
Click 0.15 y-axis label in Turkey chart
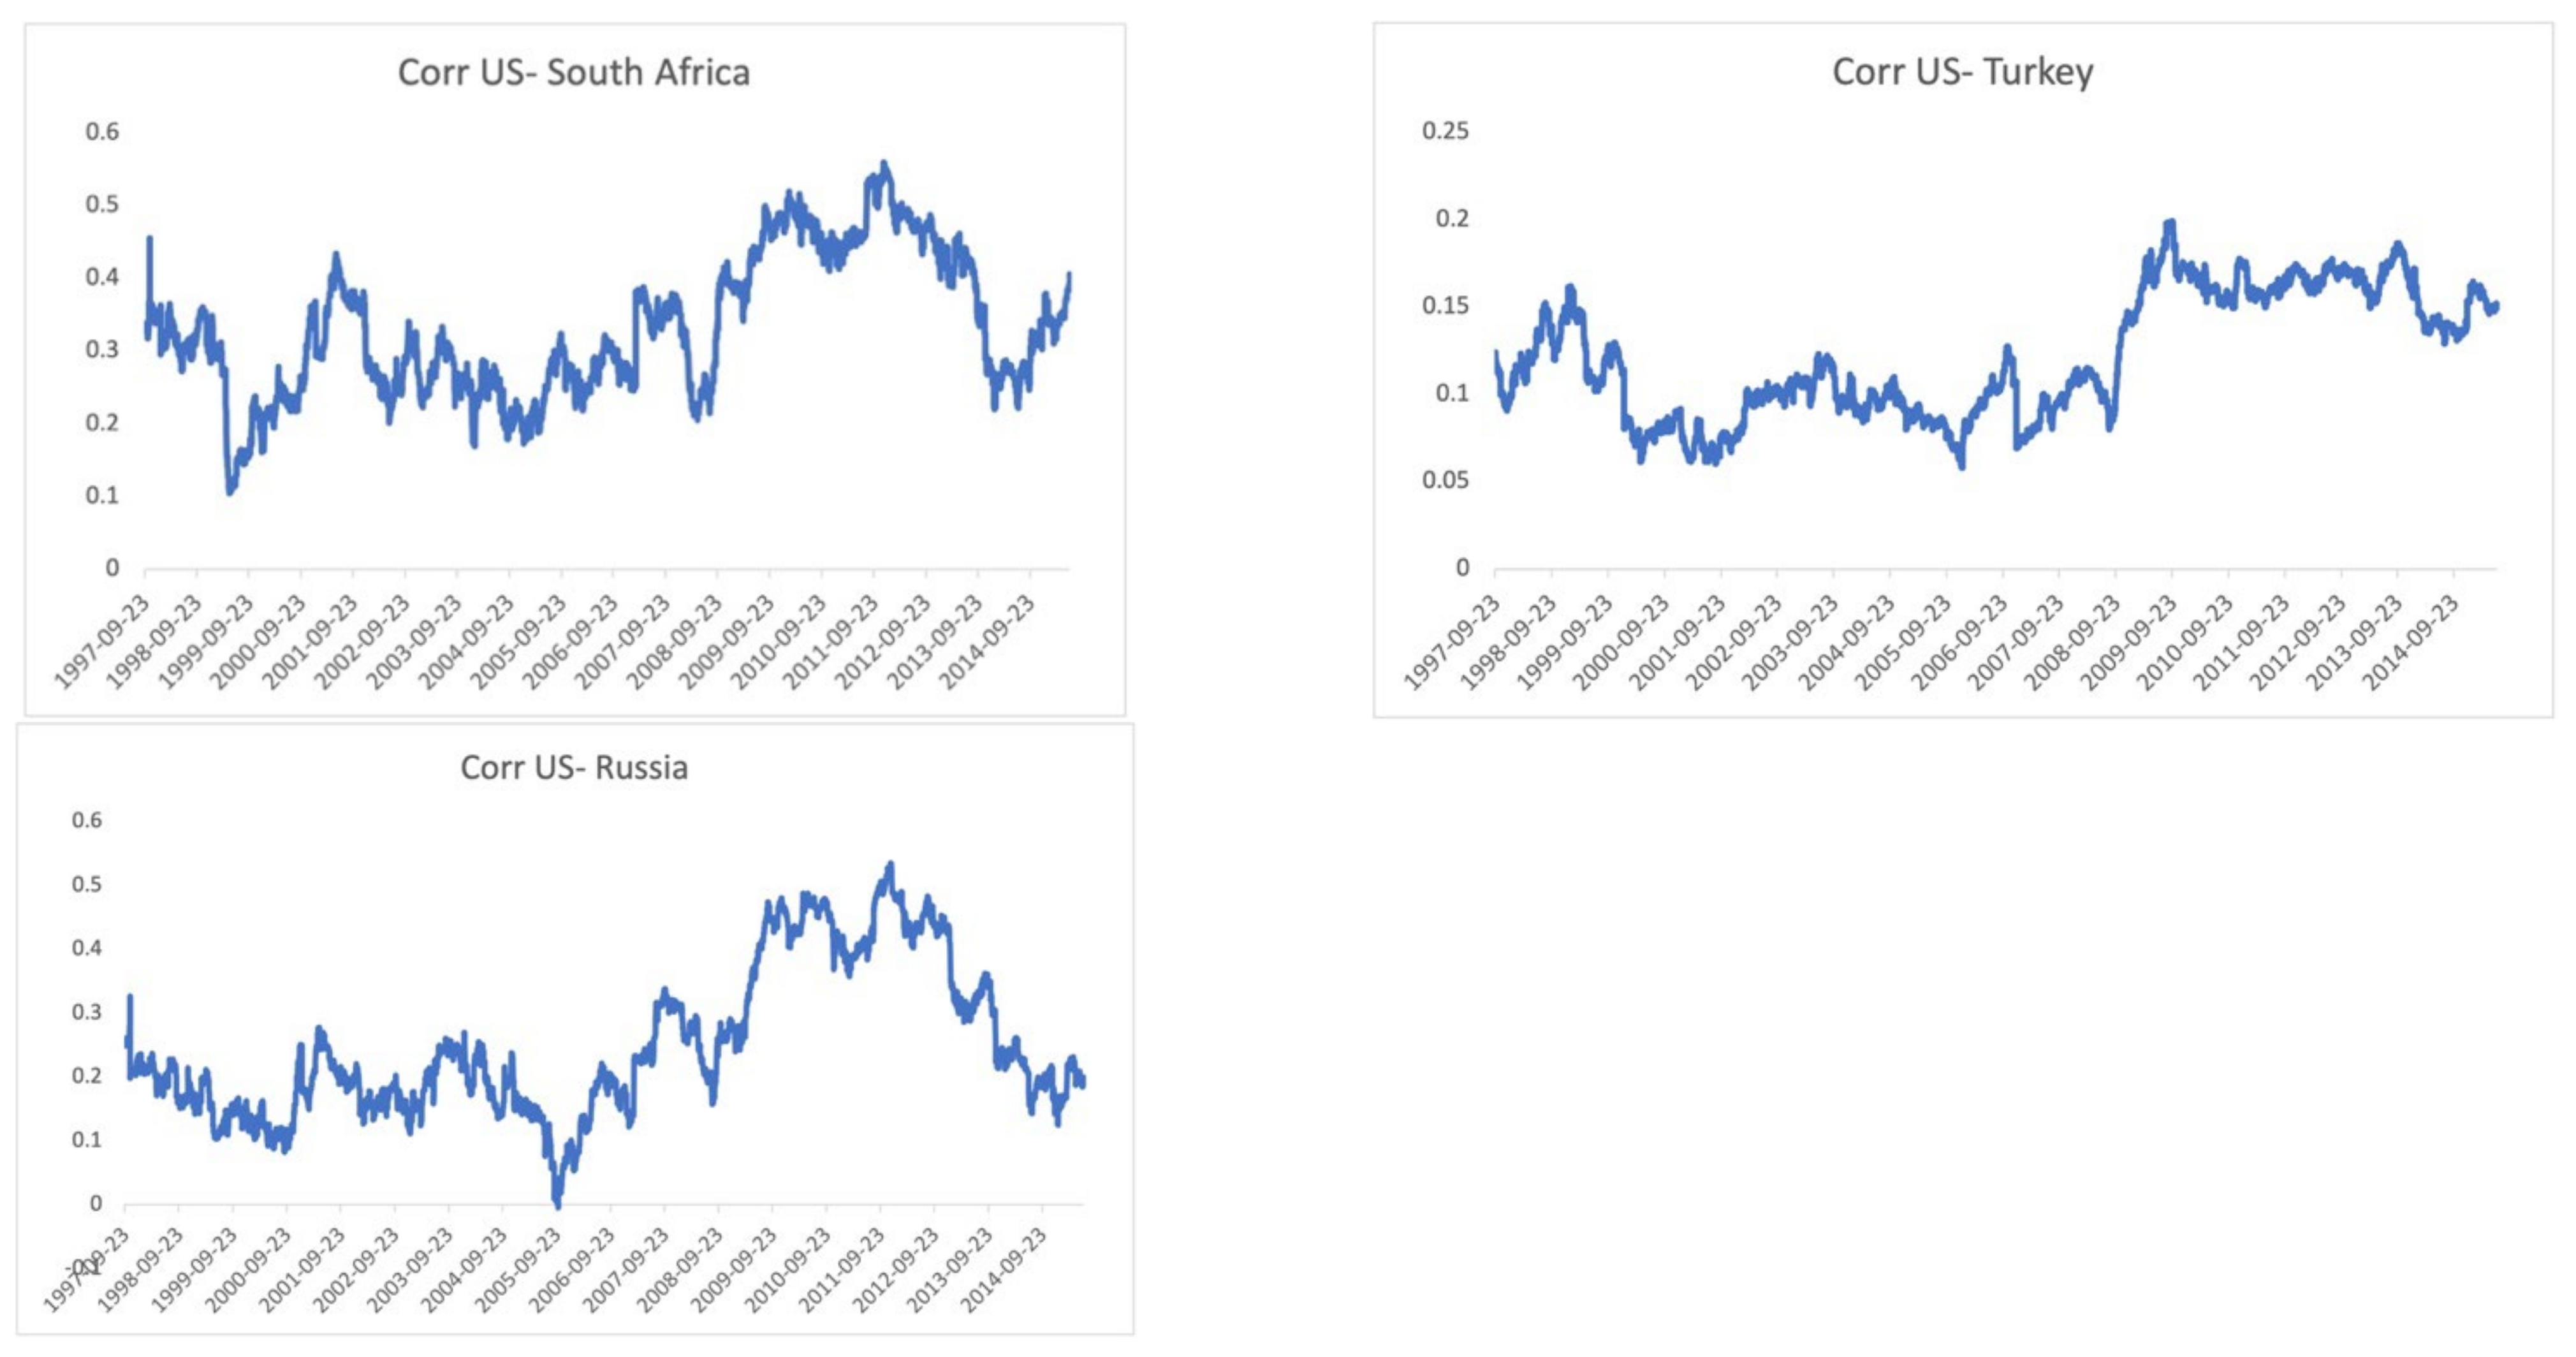coord(1445,306)
